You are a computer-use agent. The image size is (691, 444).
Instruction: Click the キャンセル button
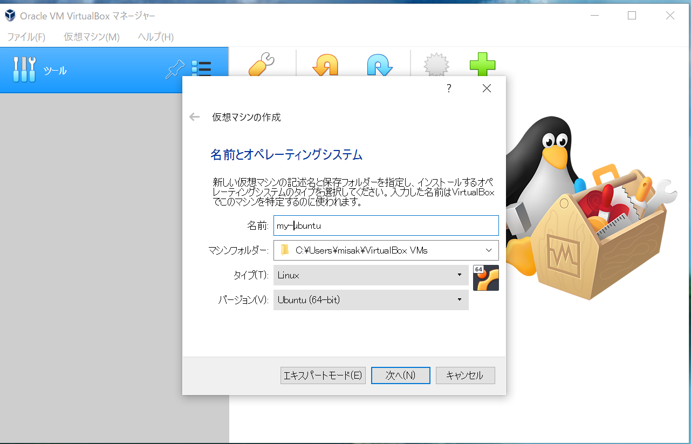click(x=466, y=375)
